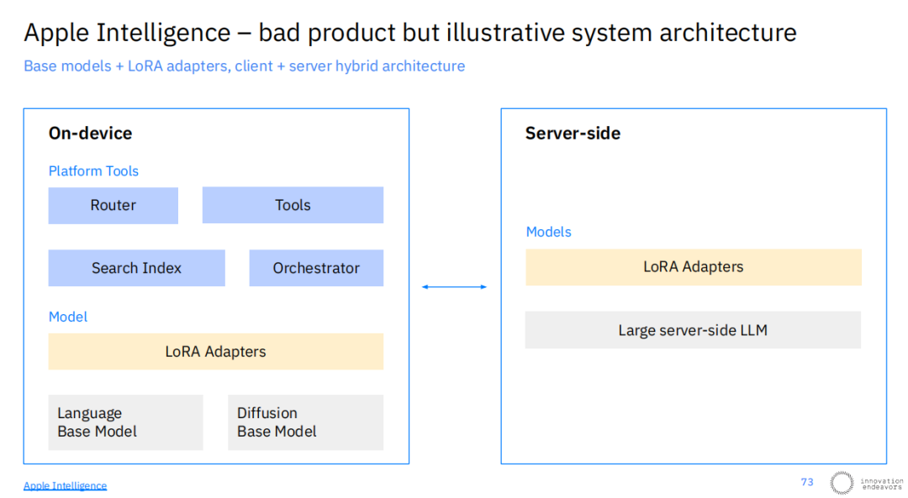Click the on-device LoRA Adapters bar
The height and width of the screenshot is (498, 908).
[215, 352]
